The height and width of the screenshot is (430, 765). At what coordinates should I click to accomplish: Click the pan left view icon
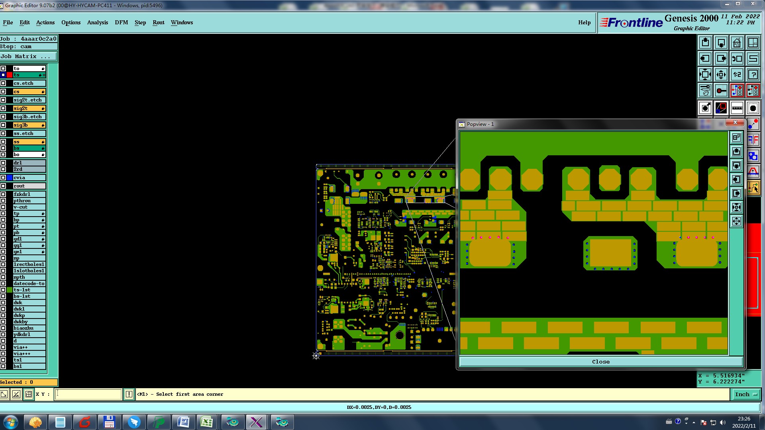(x=705, y=59)
